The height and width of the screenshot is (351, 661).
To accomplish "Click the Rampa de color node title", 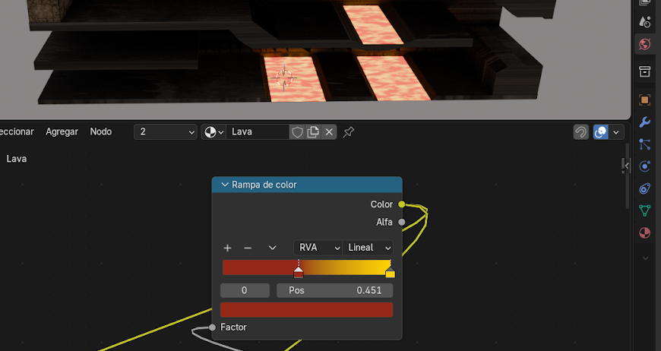I will (x=264, y=185).
